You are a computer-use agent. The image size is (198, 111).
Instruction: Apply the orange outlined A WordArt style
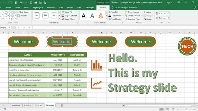[x=101, y=16]
